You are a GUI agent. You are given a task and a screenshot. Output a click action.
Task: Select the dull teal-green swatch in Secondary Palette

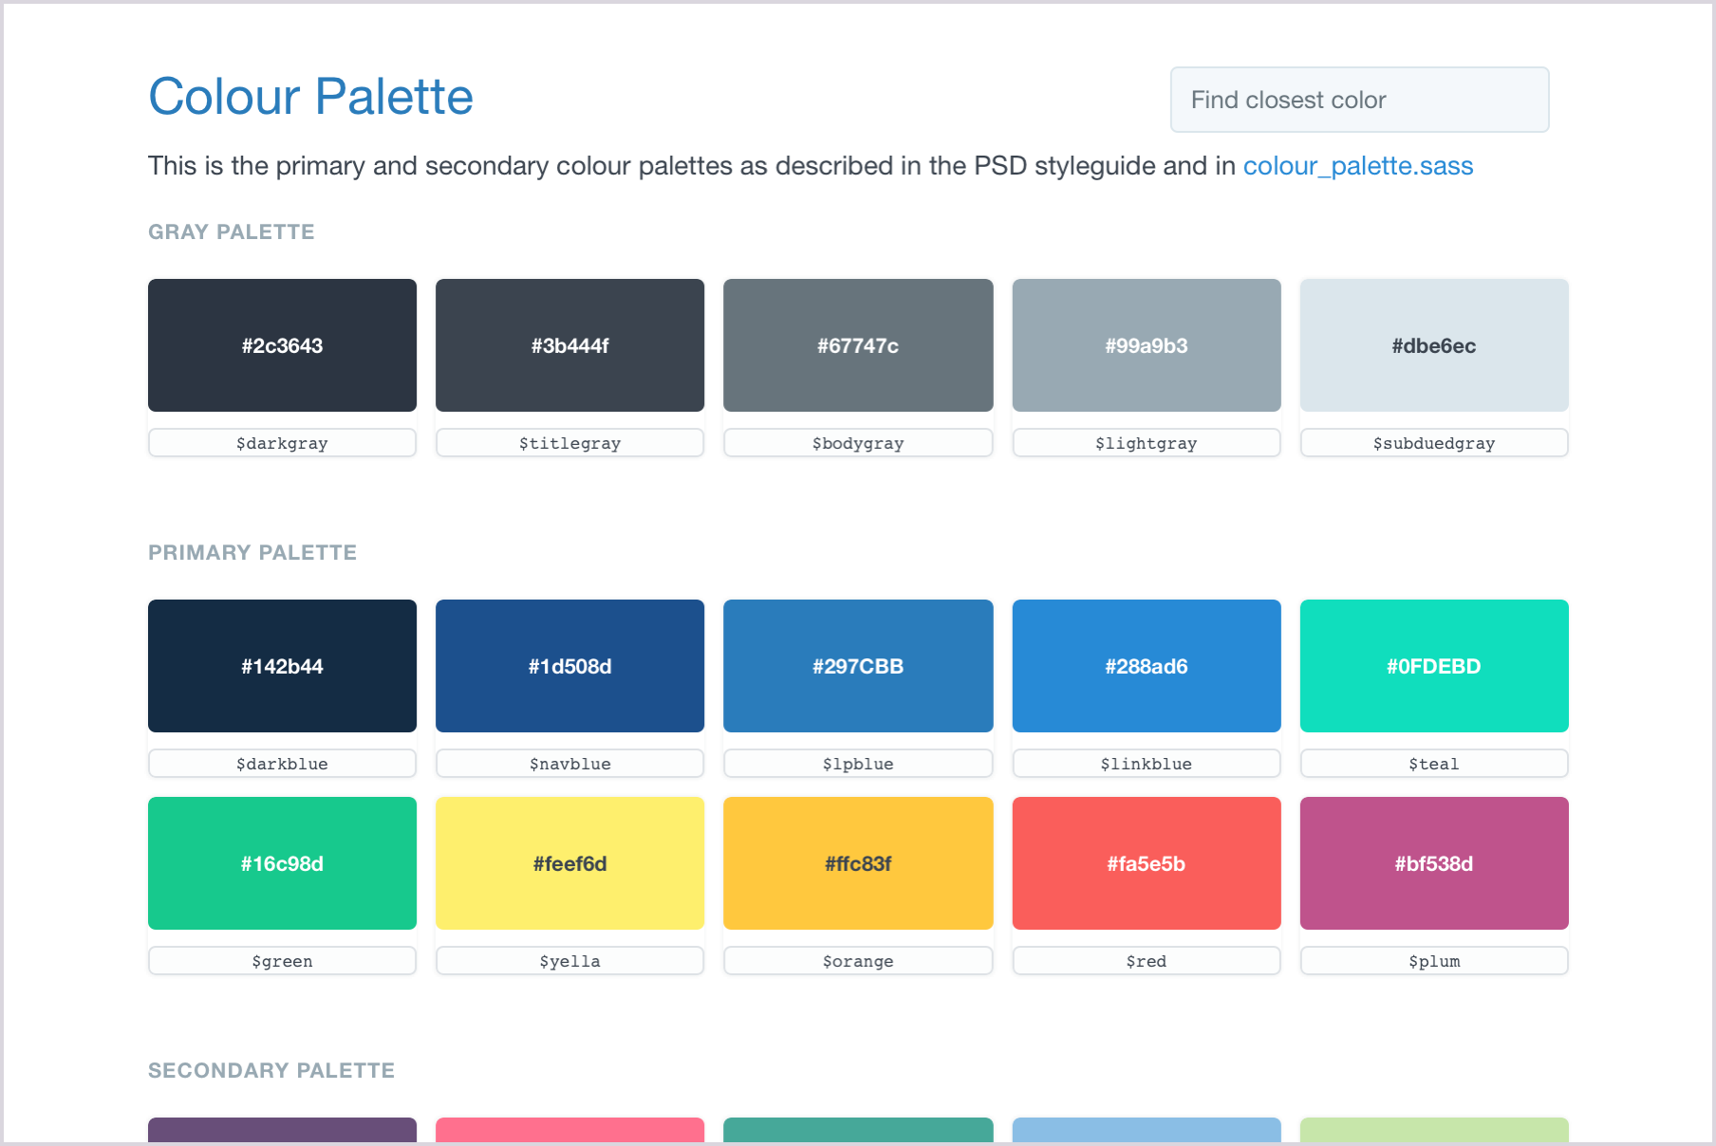pyautogui.click(x=858, y=1130)
